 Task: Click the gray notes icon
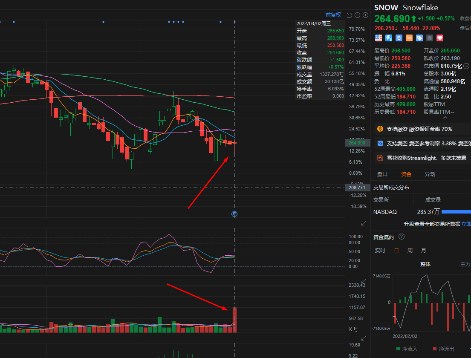point(430,38)
